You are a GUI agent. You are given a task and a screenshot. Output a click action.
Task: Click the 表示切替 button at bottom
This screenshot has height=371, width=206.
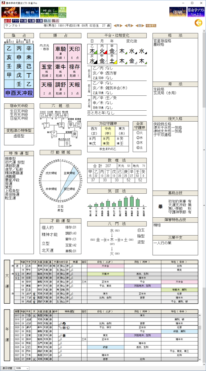[x=7, y=368]
